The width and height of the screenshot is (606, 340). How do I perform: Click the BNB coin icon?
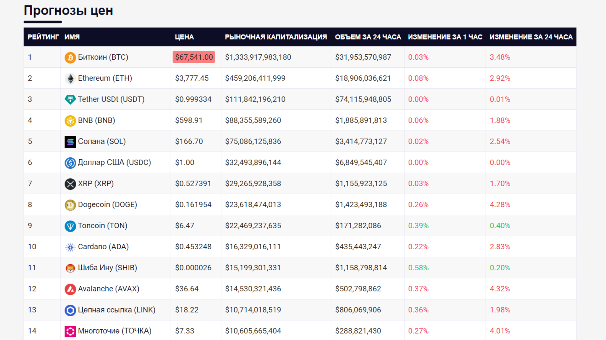[70, 121]
